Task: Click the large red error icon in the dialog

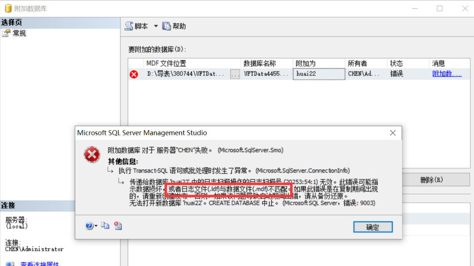Action: (92, 155)
